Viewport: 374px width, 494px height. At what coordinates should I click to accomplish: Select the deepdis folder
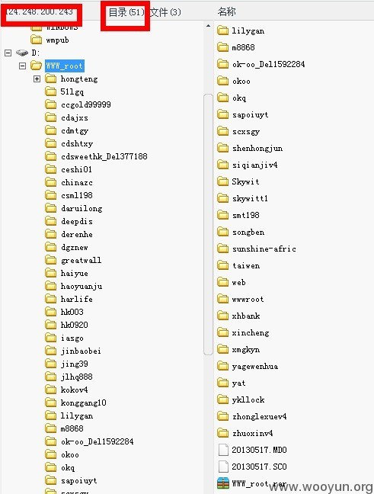[77, 221]
